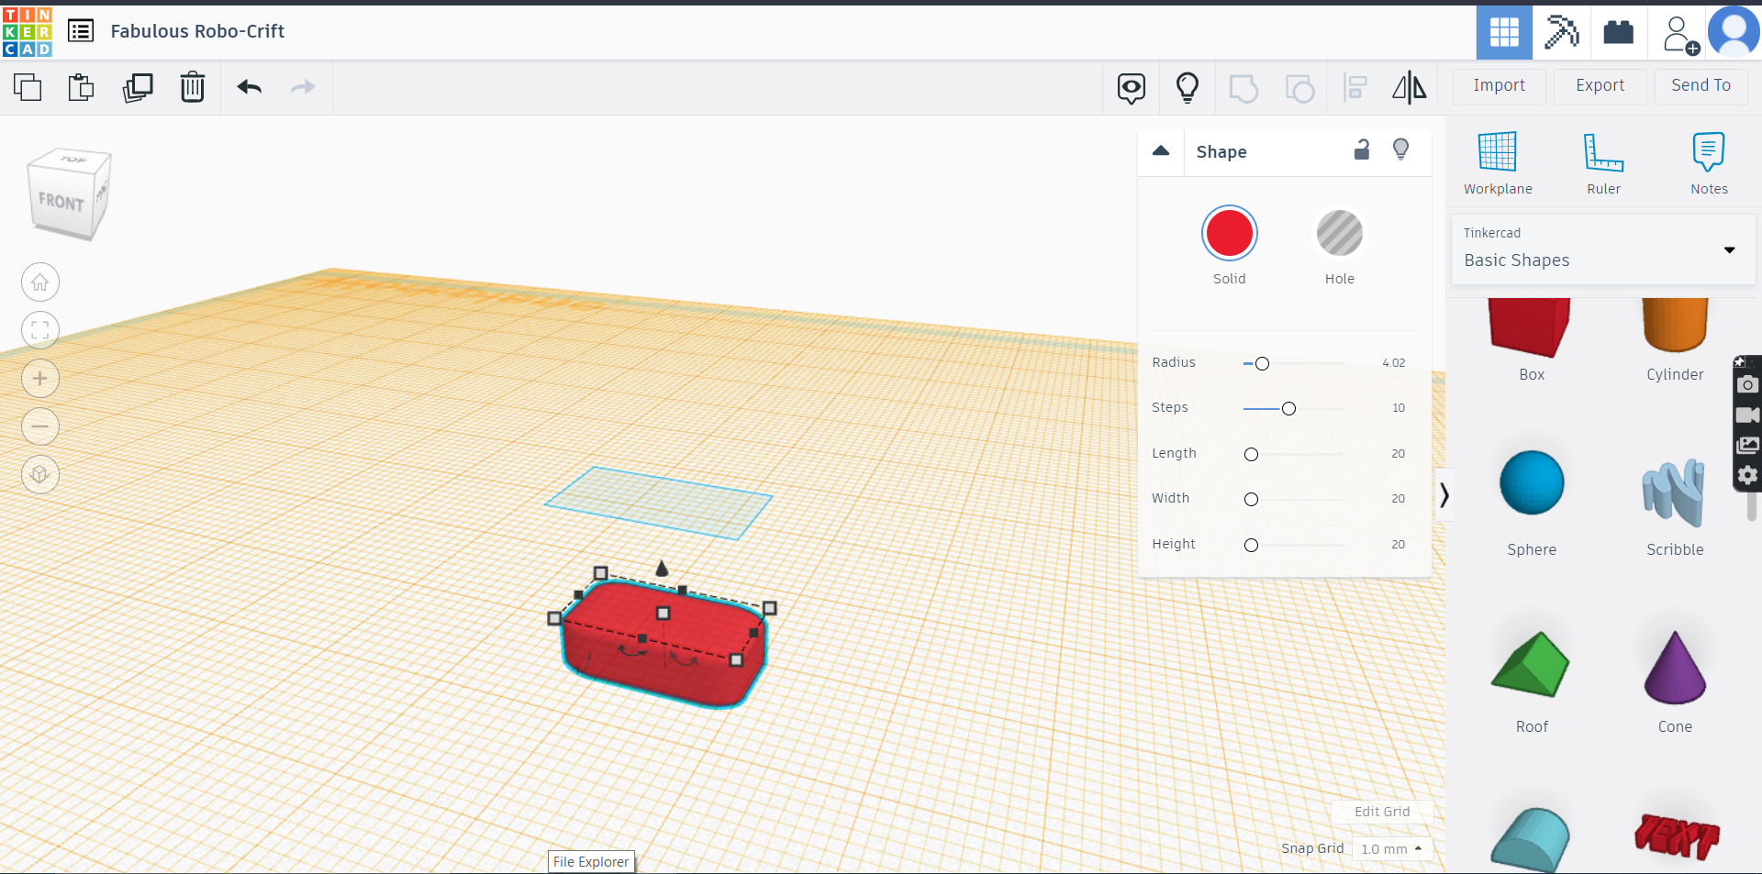This screenshot has height=874, width=1762.
Task: Open the Notes tool
Action: (x=1710, y=163)
